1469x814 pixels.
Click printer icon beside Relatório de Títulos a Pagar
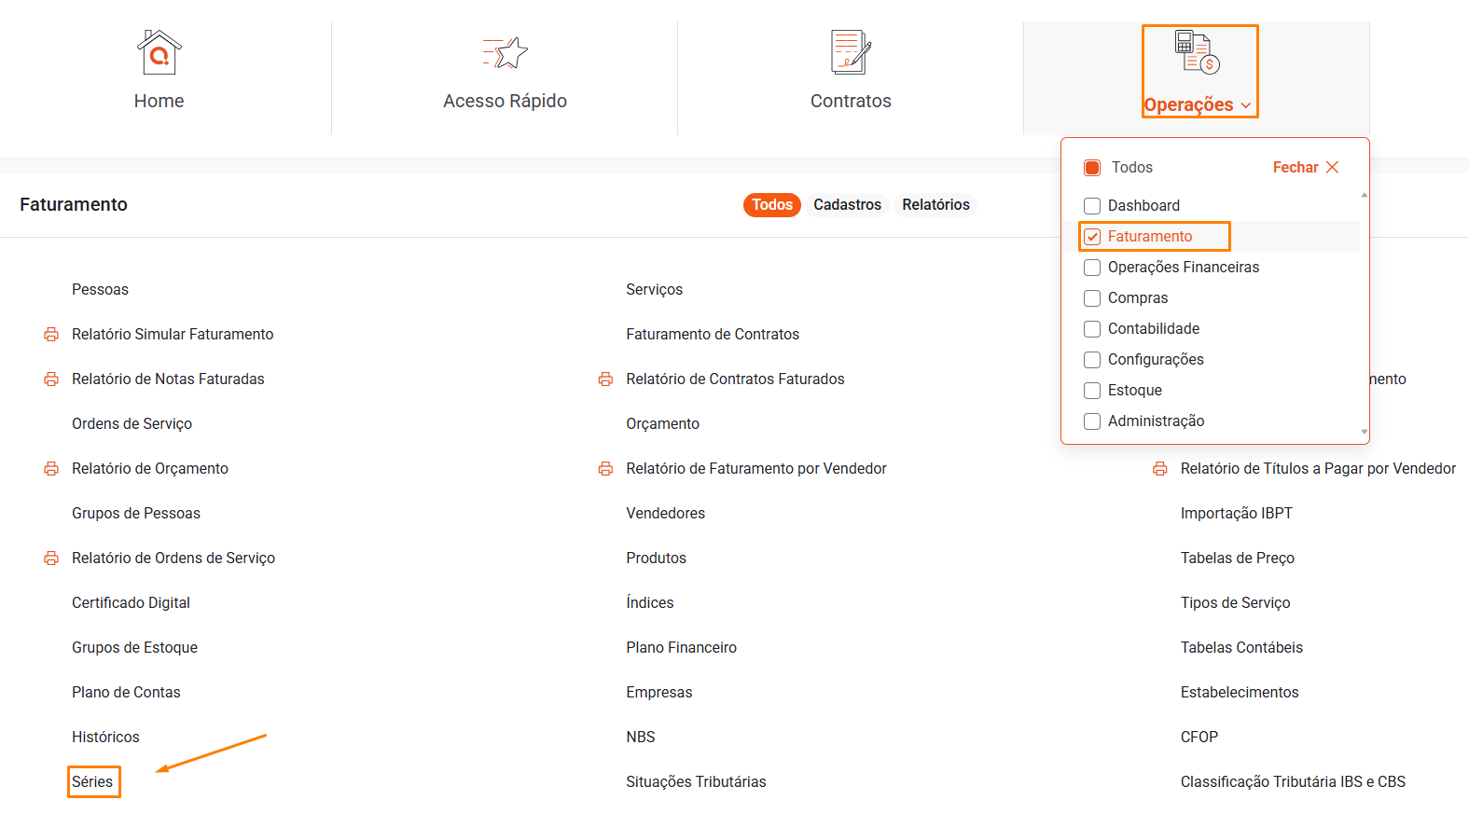click(1159, 469)
